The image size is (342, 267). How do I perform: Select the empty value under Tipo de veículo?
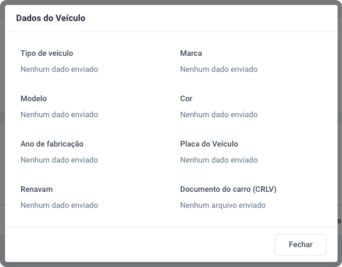point(59,70)
